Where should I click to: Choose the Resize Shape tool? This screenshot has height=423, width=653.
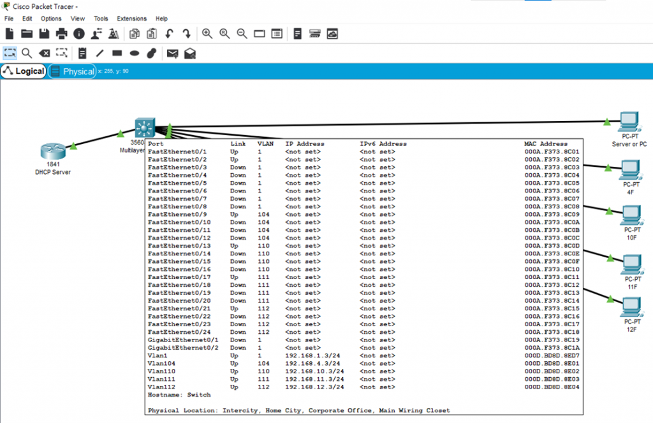62,54
